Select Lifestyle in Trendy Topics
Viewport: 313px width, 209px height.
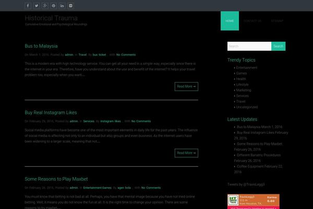click(x=243, y=85)
